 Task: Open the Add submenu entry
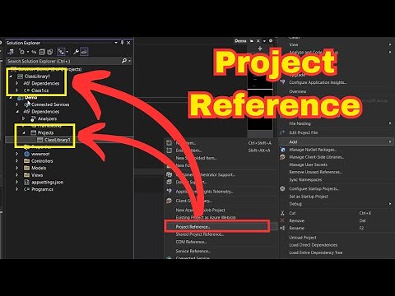(336, 141)
